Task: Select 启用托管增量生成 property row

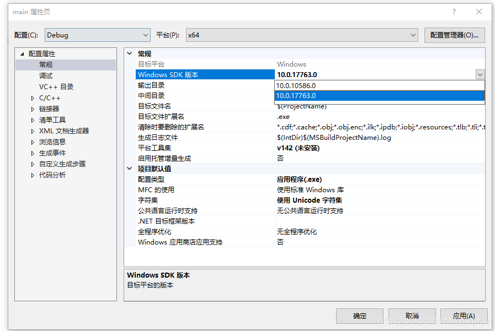Action: point(310,159)
